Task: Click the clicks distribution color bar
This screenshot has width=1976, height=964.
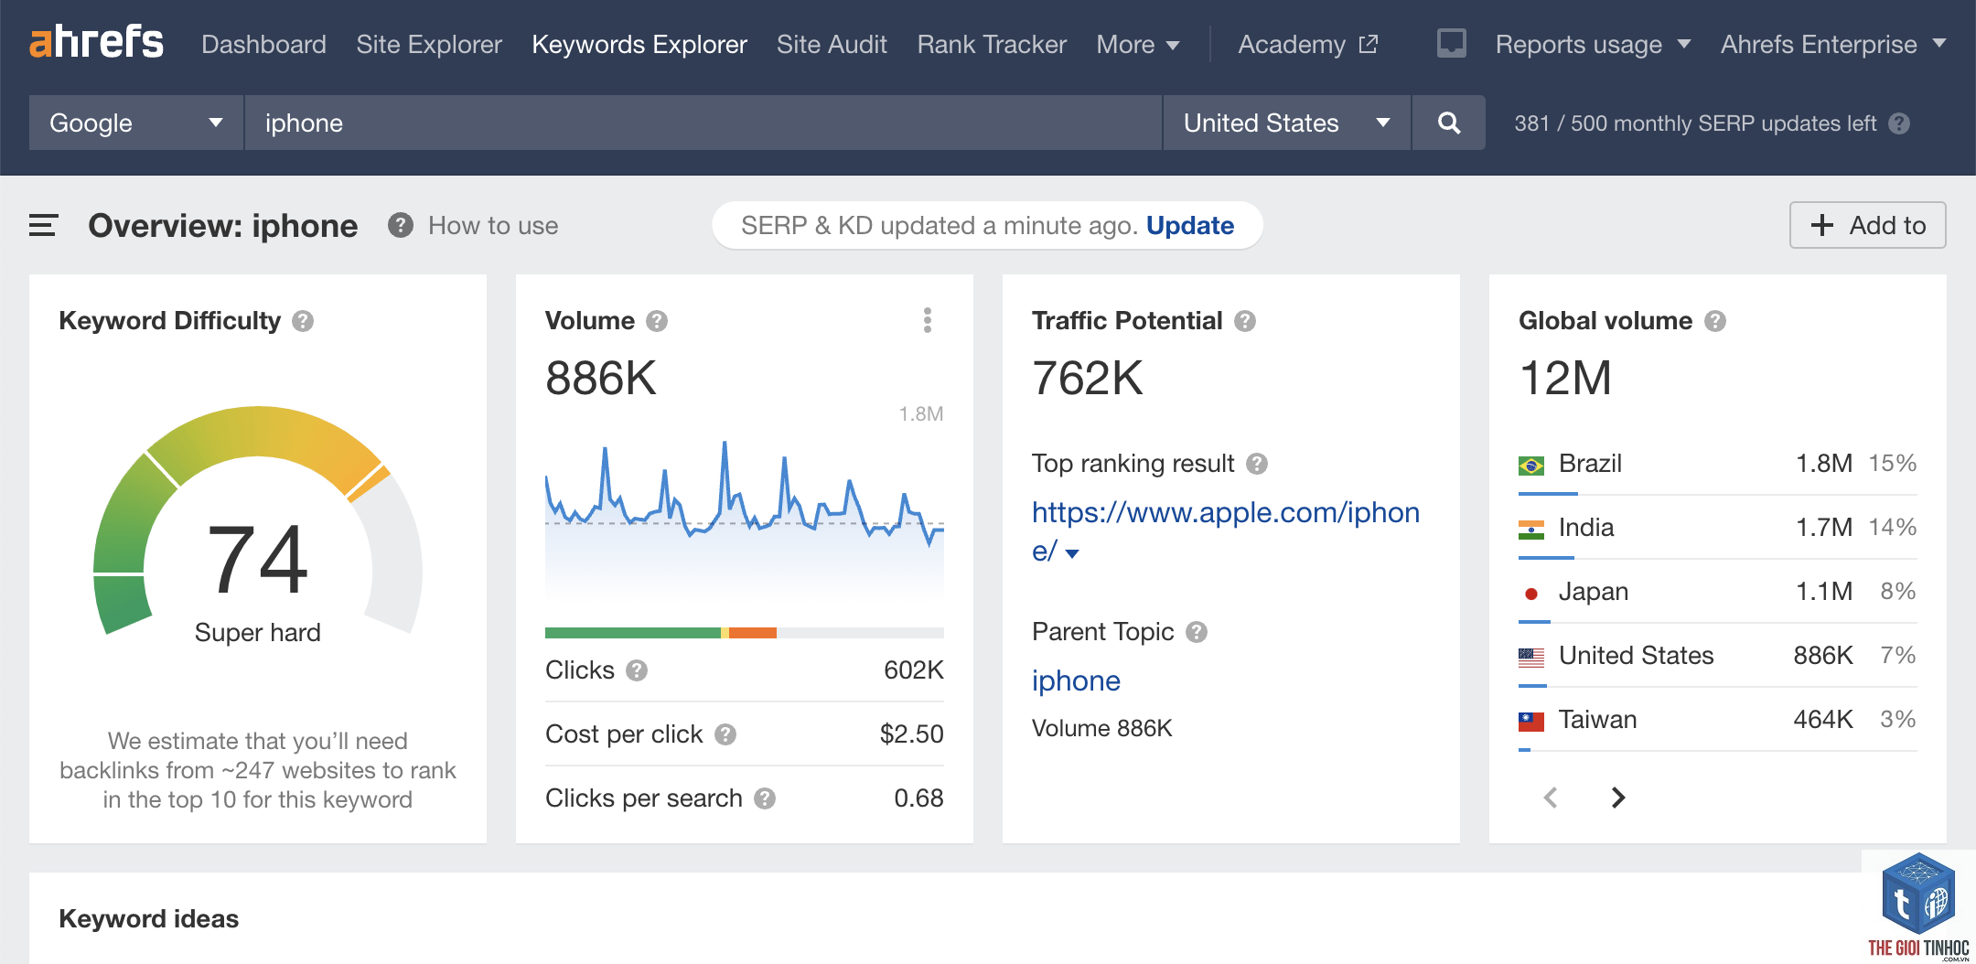Action: point(744,632)
